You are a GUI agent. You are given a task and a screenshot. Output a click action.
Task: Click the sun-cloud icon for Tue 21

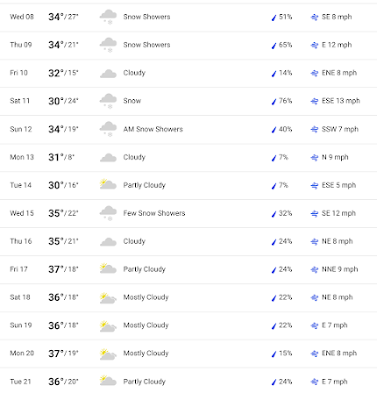point(108,381)
